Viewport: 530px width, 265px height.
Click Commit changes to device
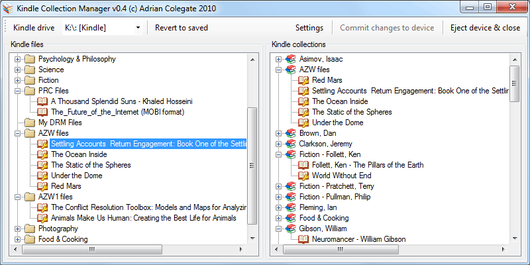coord(387,28)
